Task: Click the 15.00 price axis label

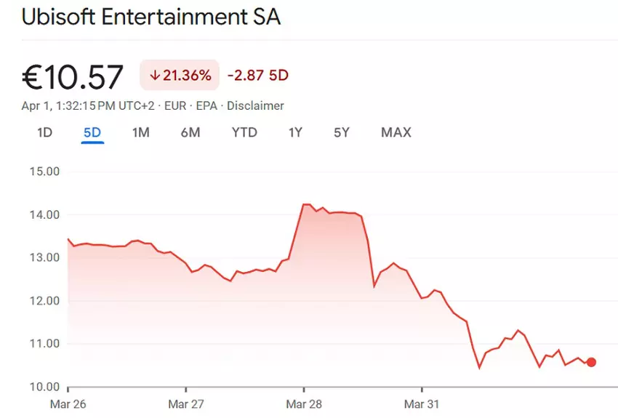Action: pyautogui.click(x=45, y=172)
